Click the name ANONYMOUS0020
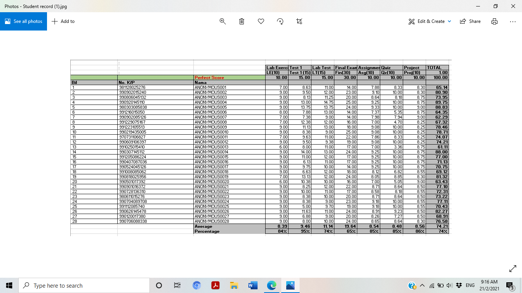Image resolution: width=522 pixels, height=293 pixels. click(212, 182)
